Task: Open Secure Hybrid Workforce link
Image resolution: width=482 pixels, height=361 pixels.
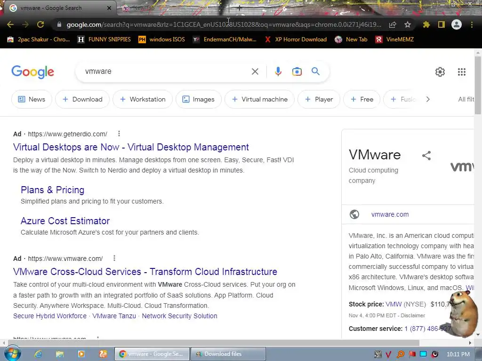Action: coord(50,316)
